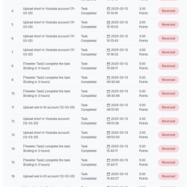Screen dimensions: 187x187
Task: Click calendar icon in row 10
Action: pyautogui.click(x=108, y=92)
